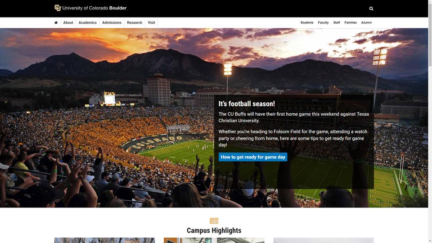The height and width of the screenshot is (243, 432).
Task: Click the page's vertical scrollbar thumb
Action: [x=430, y=33]
